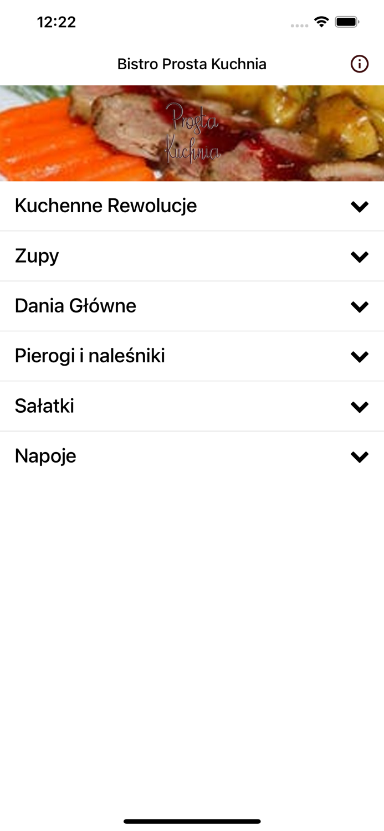Open the restaurant info icon
This screenshot has height=831, width=384.
(359, 64)
